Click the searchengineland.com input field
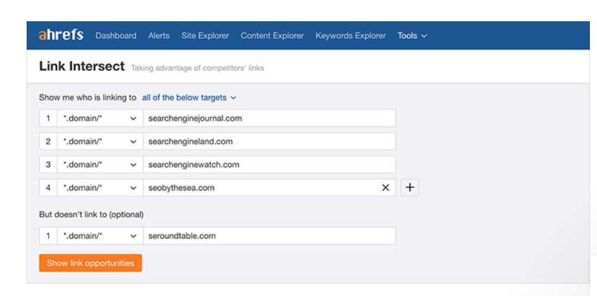 tap(270, 141)
